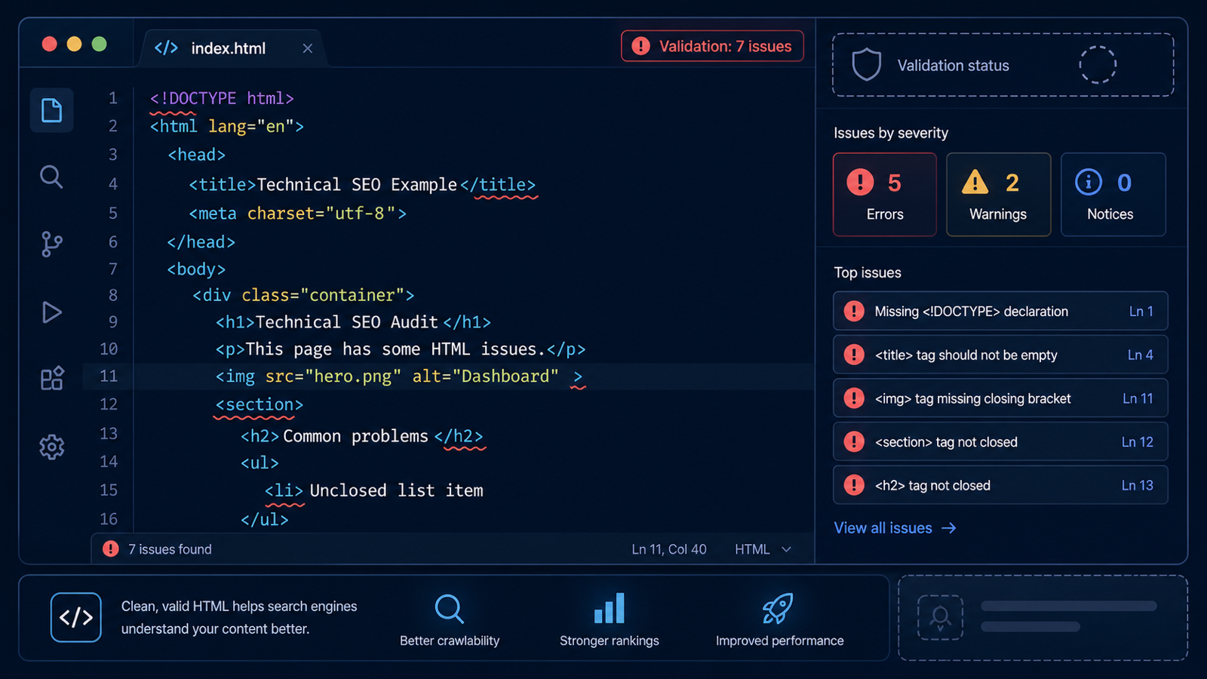
Task: Click the Errors icon in the severity card
Action: (x=860, y=182)
